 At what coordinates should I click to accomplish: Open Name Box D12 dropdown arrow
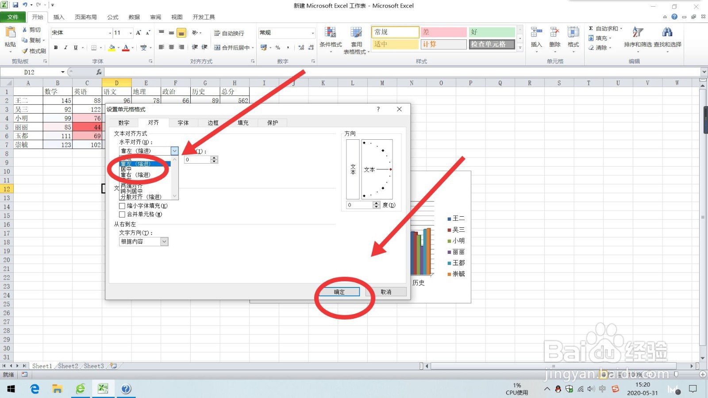pyautogui.click(x=63, y=72)
